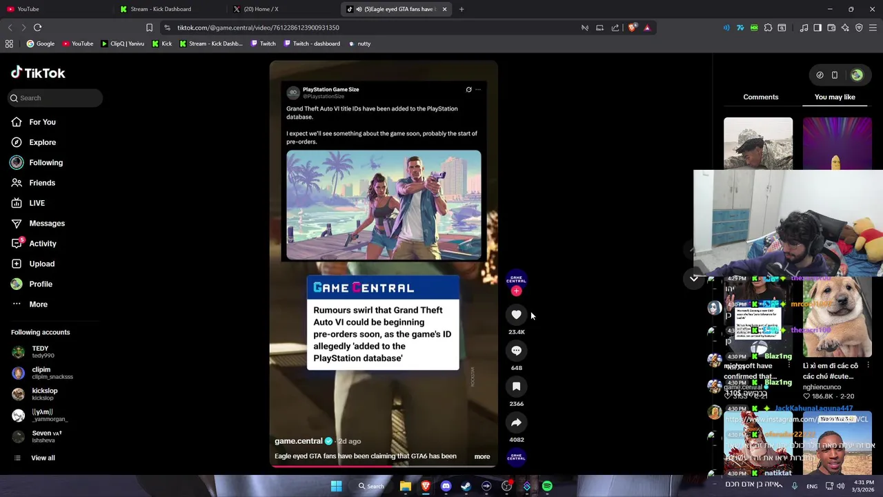Open the Brave VPN shield icon
This screenshot has width=883, height=497.
coord(859,28)
